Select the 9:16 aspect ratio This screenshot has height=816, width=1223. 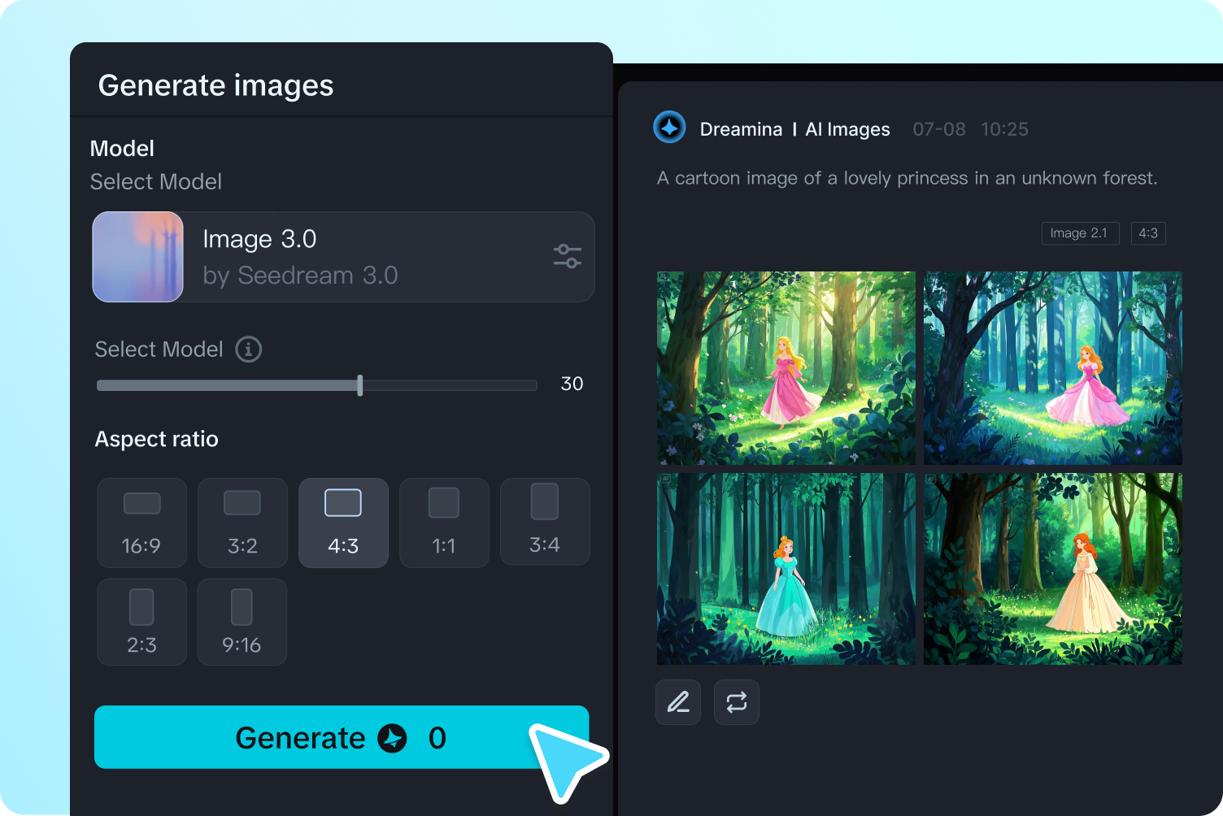pyautogui.click(x=242, y=622)
